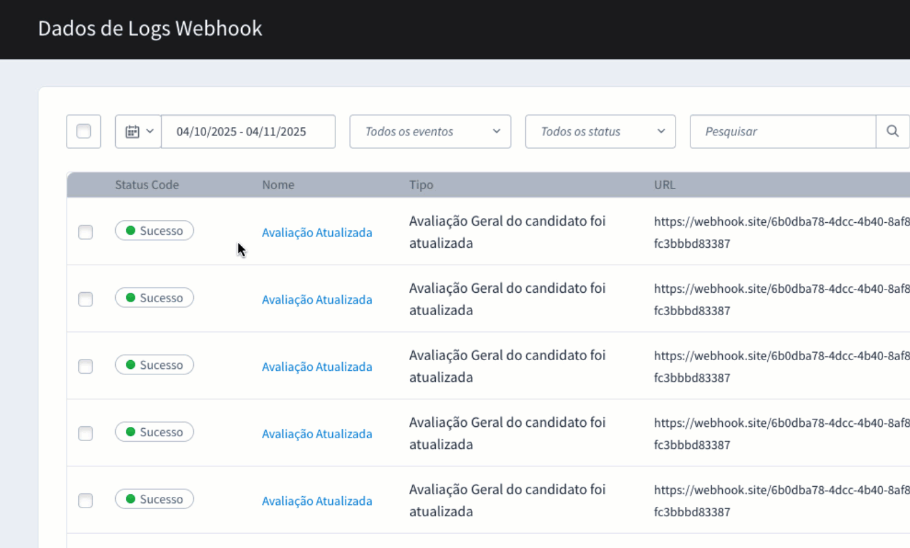This screenshot has height=548, width=910.
Task: Click the search magnifier icon
Action: (x=892, y=131)
